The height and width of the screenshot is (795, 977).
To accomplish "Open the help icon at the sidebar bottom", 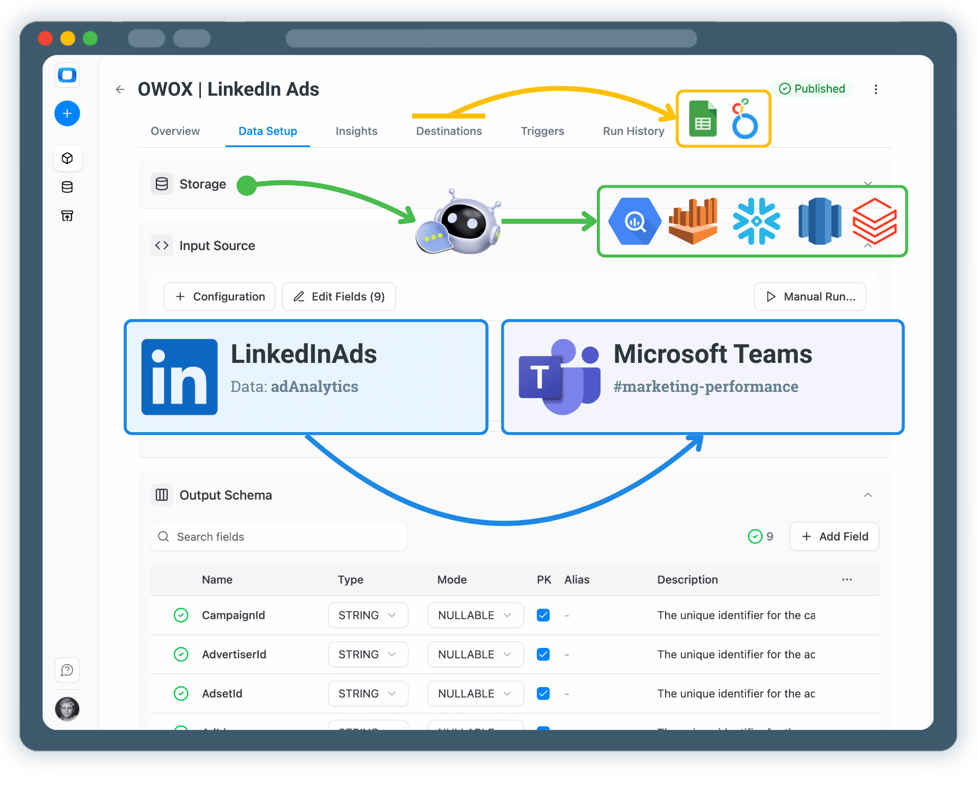I will 67,670.
